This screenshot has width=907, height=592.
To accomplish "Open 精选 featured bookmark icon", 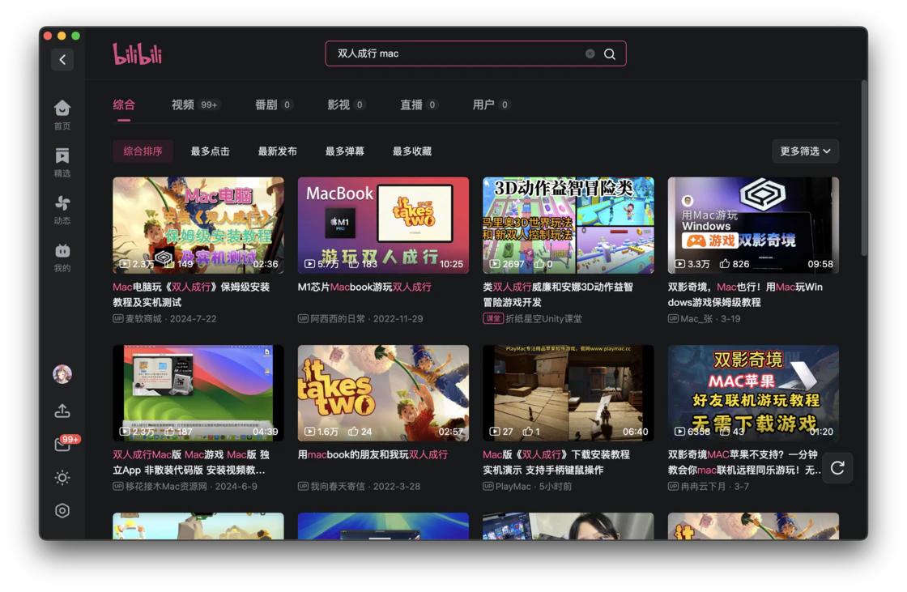I will pyautogui.click(x=62, y=155).
